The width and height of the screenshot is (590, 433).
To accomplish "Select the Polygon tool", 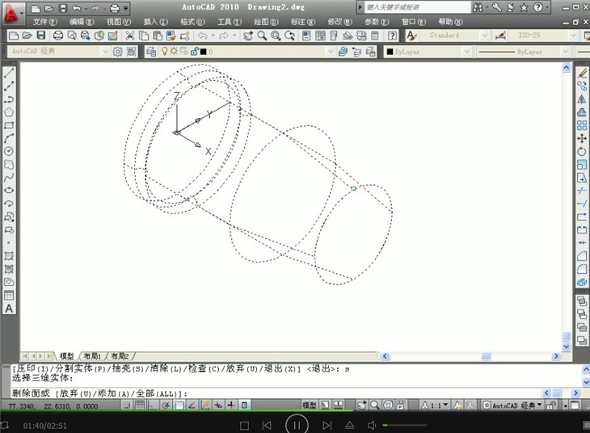I will pyautogui.click(x=9, y=112).
